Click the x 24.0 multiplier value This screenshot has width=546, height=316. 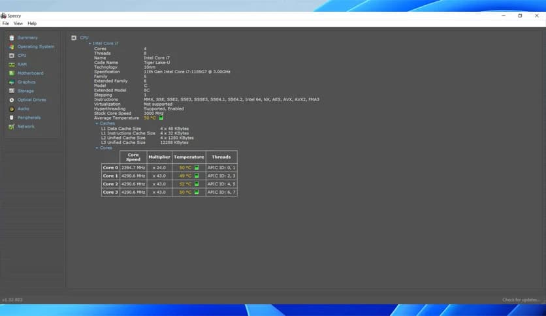coord(159,167)
